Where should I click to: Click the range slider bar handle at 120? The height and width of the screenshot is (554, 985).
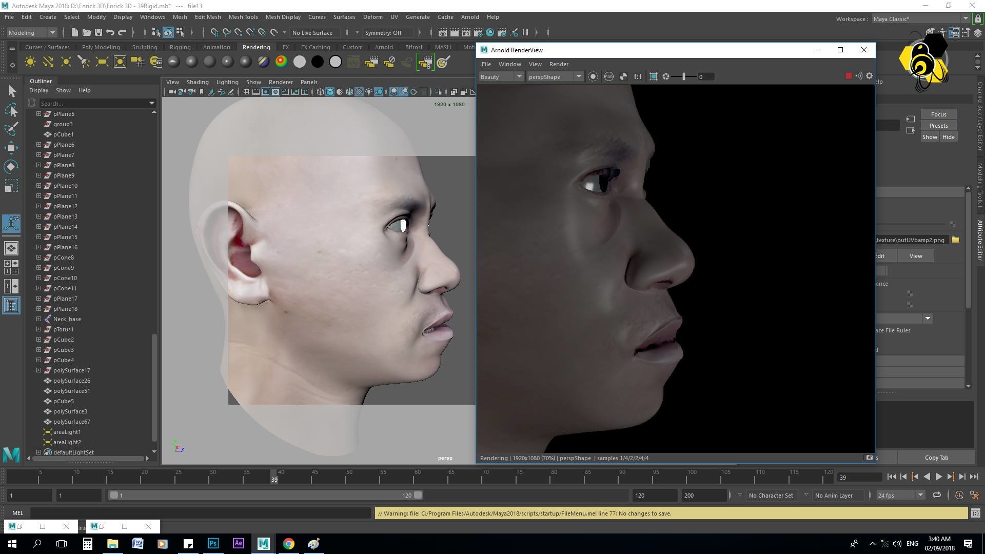[x=418, y=495]
